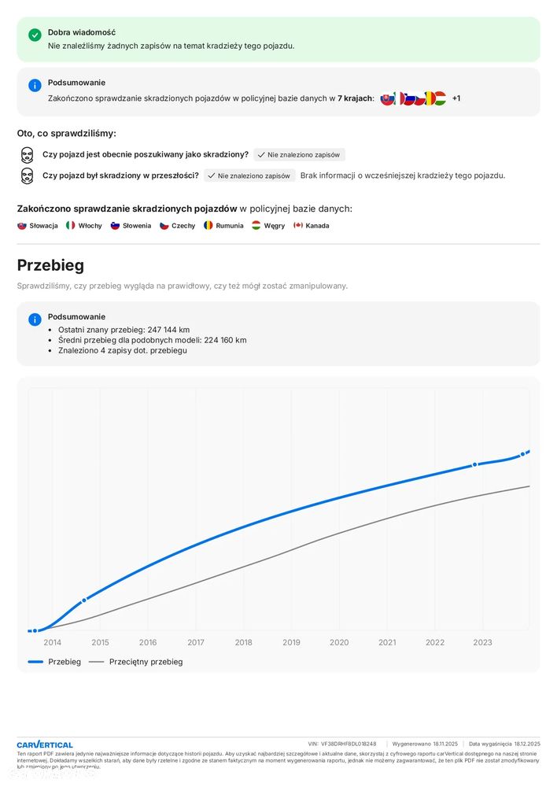
Task: Toggle the Przeciętny przebieg legend series
Action: 136,662
